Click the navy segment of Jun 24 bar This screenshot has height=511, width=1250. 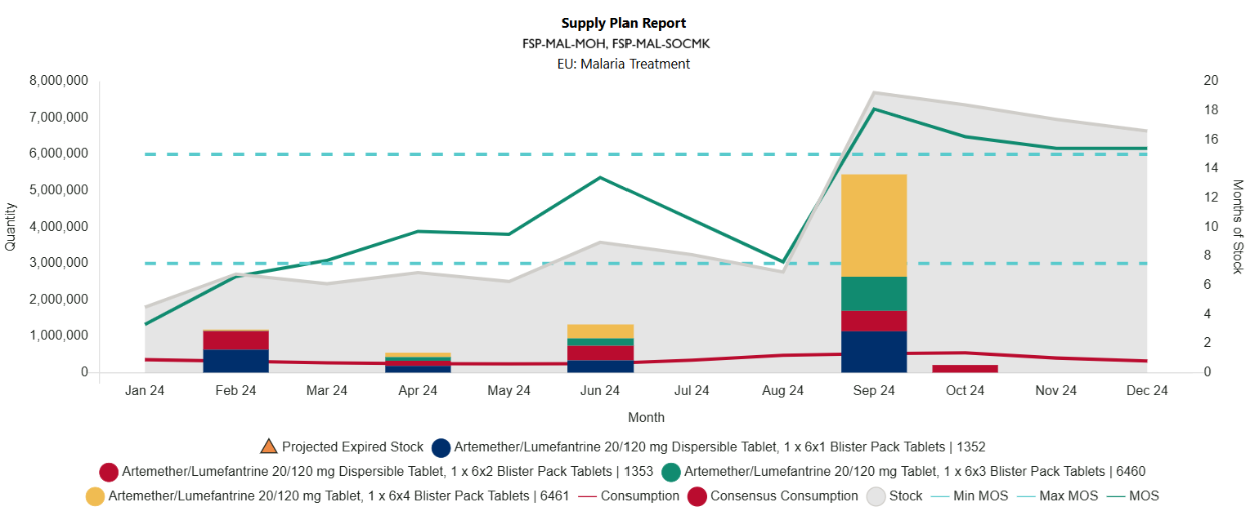(x=600, y=367)
